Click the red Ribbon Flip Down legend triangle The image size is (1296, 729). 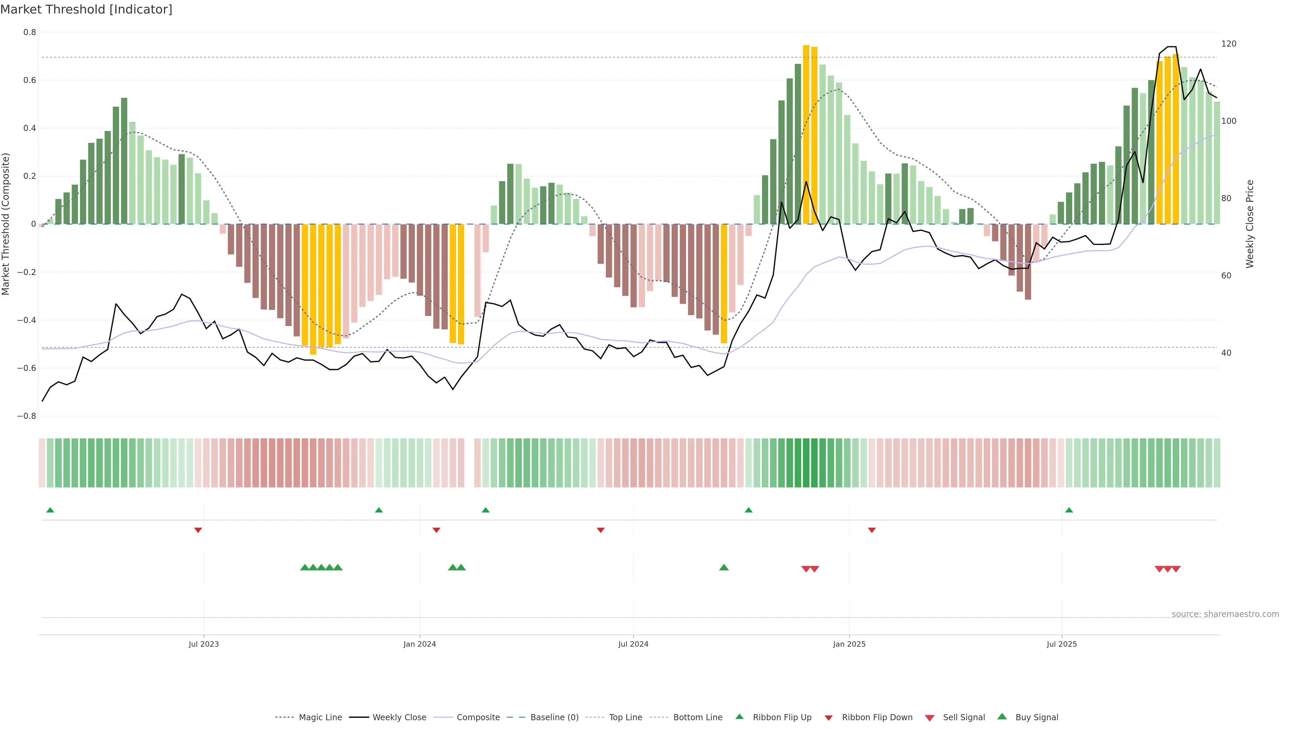(828, 718)
